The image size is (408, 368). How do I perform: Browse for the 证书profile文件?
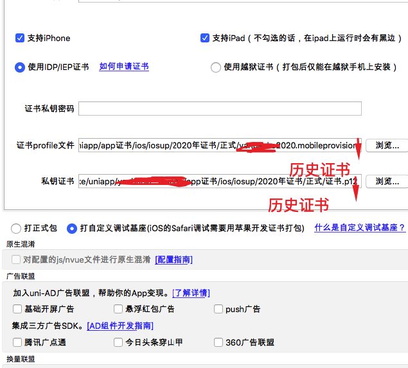[387, 145]
